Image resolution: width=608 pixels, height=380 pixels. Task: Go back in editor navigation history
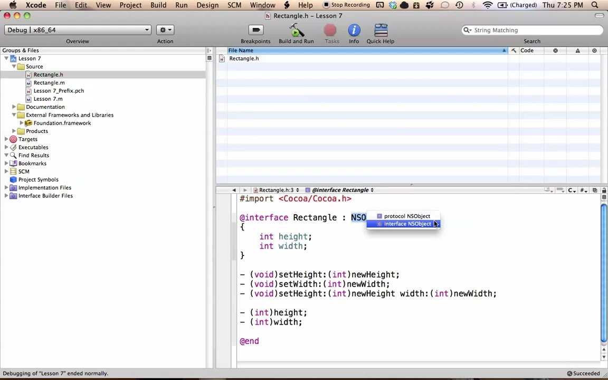point(234,190)
